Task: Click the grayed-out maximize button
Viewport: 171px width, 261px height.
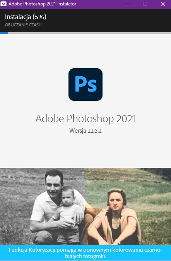Action: pos(145,4)
